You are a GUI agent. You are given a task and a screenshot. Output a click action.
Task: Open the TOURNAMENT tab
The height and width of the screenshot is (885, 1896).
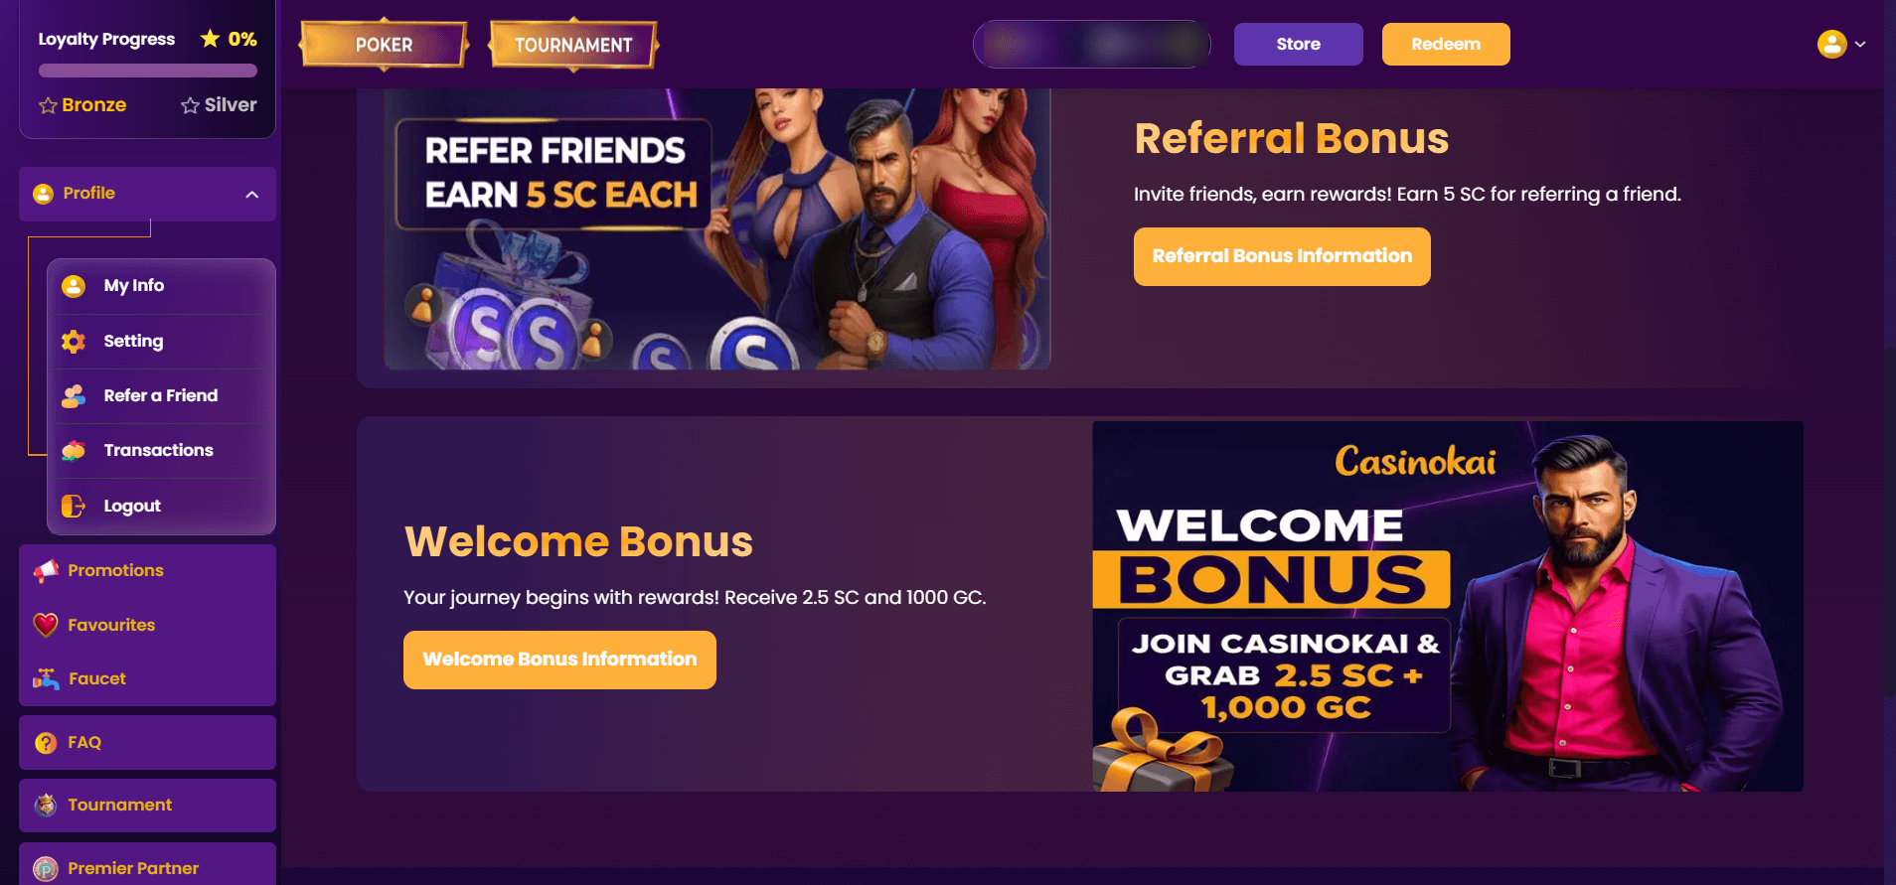(573, 45)
